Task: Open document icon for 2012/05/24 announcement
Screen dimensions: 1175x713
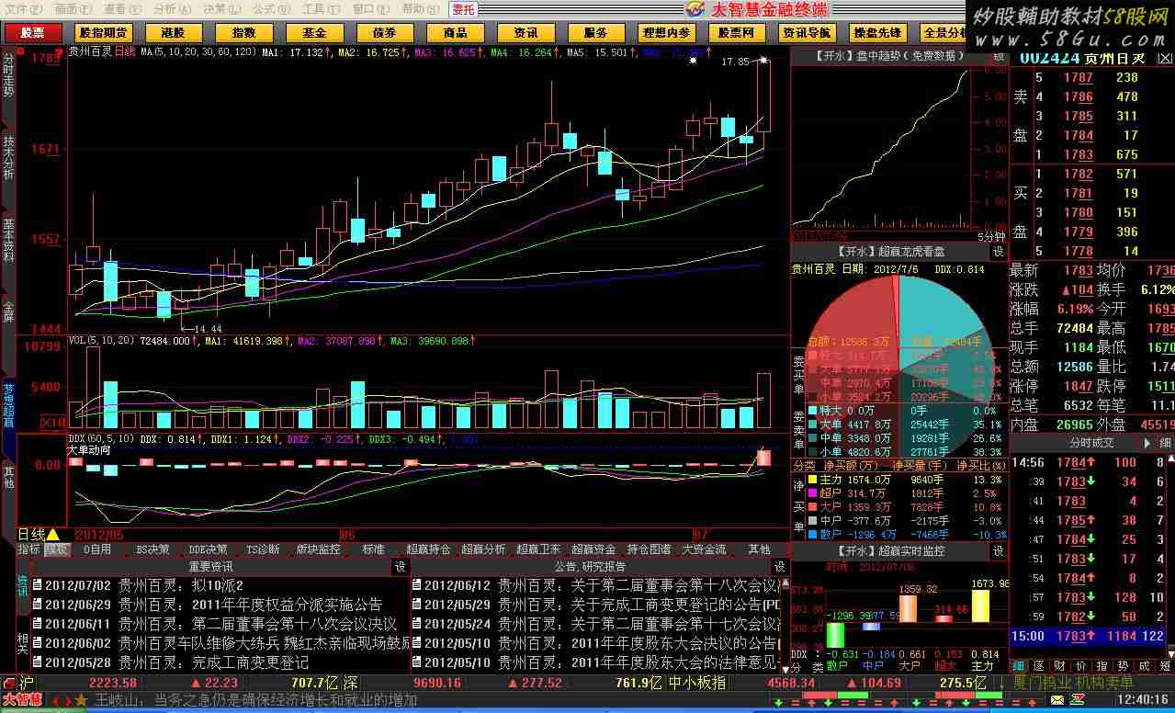Action: pos(417,624)
